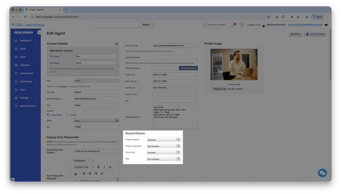Open the CRM / Lead Manager link
The width and height of the screenshot is (341, 194).
click(30, 25)
